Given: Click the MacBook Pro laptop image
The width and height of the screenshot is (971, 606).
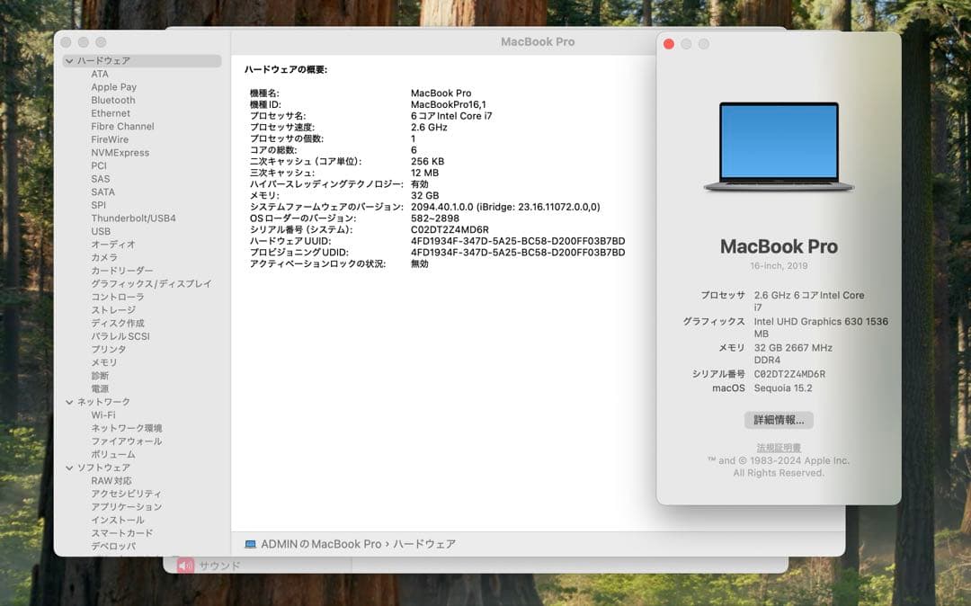Looking at the screenshot, I should tap(779, 147).
